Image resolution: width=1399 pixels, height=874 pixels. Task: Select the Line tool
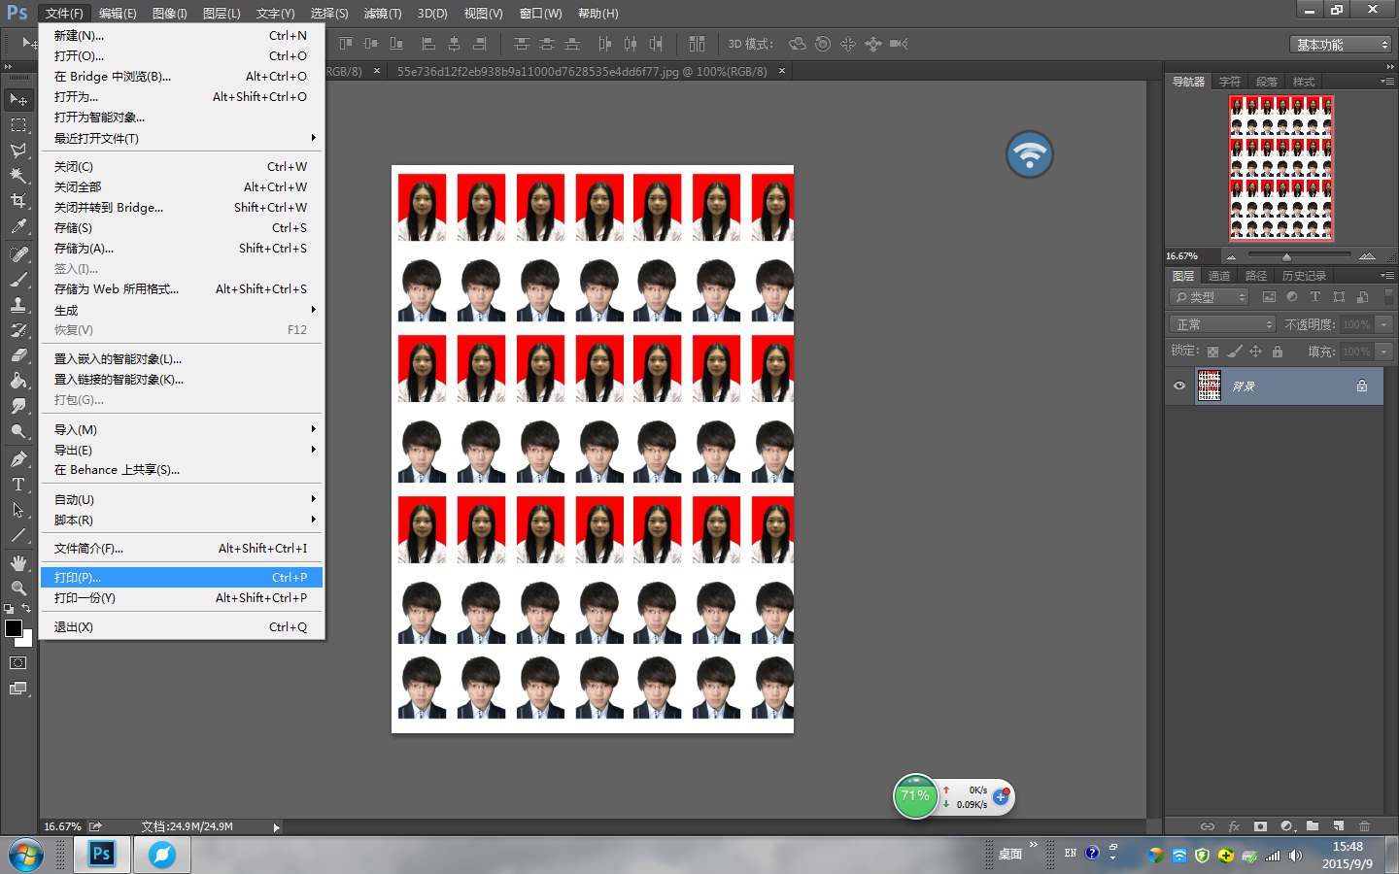(x=18, y=535)
